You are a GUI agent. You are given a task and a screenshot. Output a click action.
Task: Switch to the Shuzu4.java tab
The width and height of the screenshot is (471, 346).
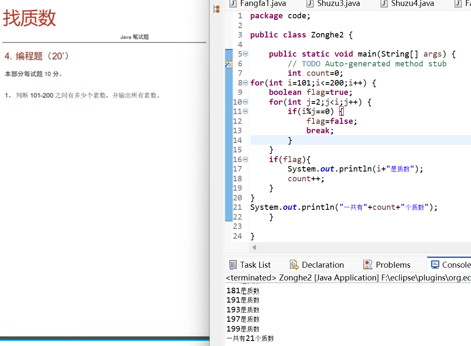click(x=408, y=3)
